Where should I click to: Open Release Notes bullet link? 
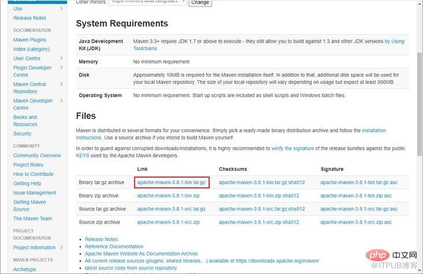click(101, 239)
